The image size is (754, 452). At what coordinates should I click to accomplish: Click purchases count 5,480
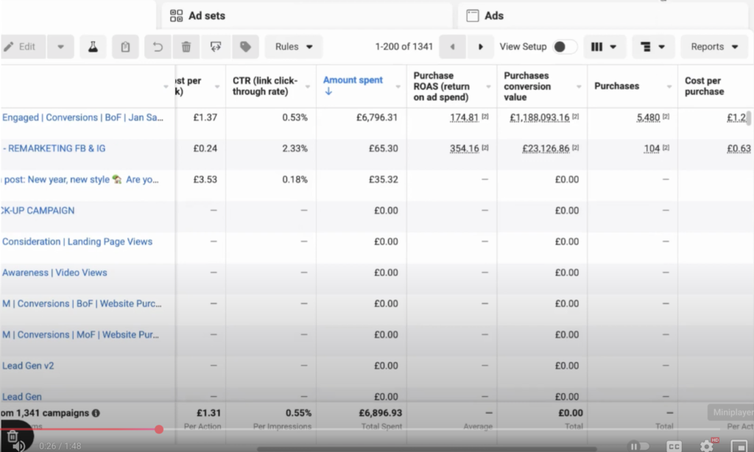point(648,117)
